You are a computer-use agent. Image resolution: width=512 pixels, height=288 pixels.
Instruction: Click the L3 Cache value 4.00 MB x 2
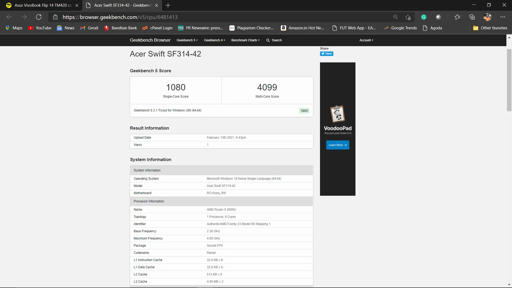[x=215, y=282]
